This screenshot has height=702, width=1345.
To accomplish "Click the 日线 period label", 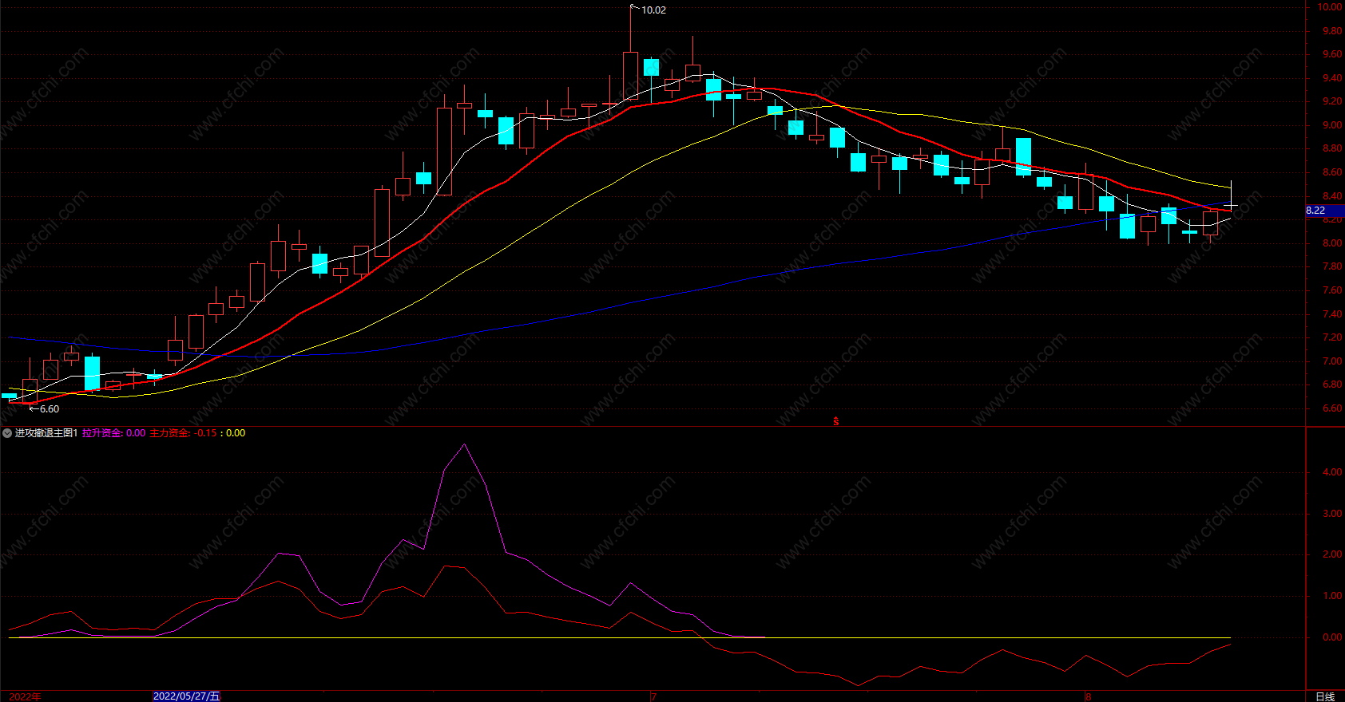I will 1325,696.
